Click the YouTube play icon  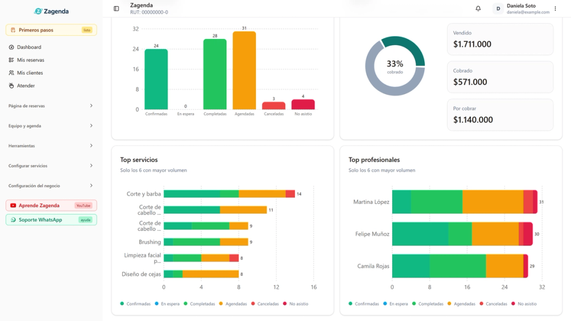[x=13, y=206]
